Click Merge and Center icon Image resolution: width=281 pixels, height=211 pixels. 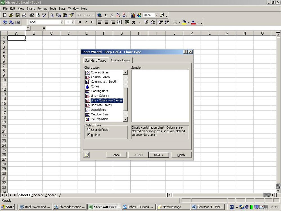point(119,22)
